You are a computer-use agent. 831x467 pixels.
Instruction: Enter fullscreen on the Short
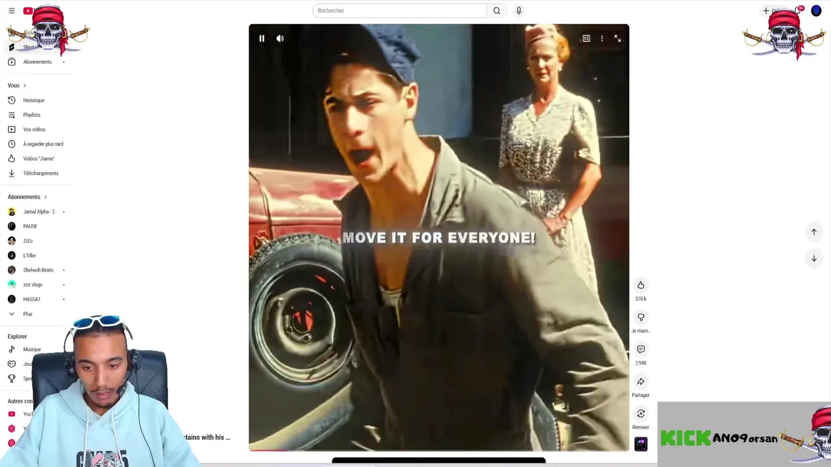617,38
